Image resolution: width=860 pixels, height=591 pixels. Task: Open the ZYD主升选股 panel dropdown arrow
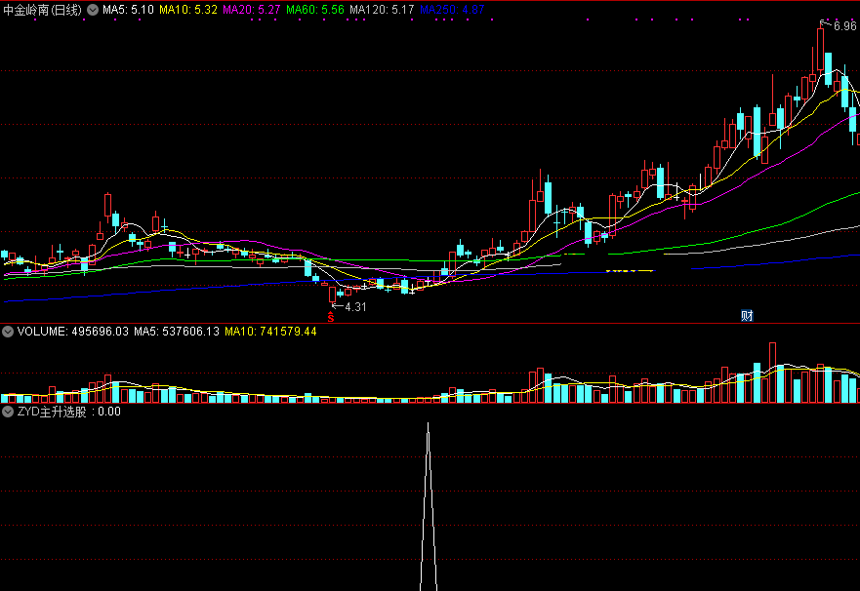[x=8, y=412]
